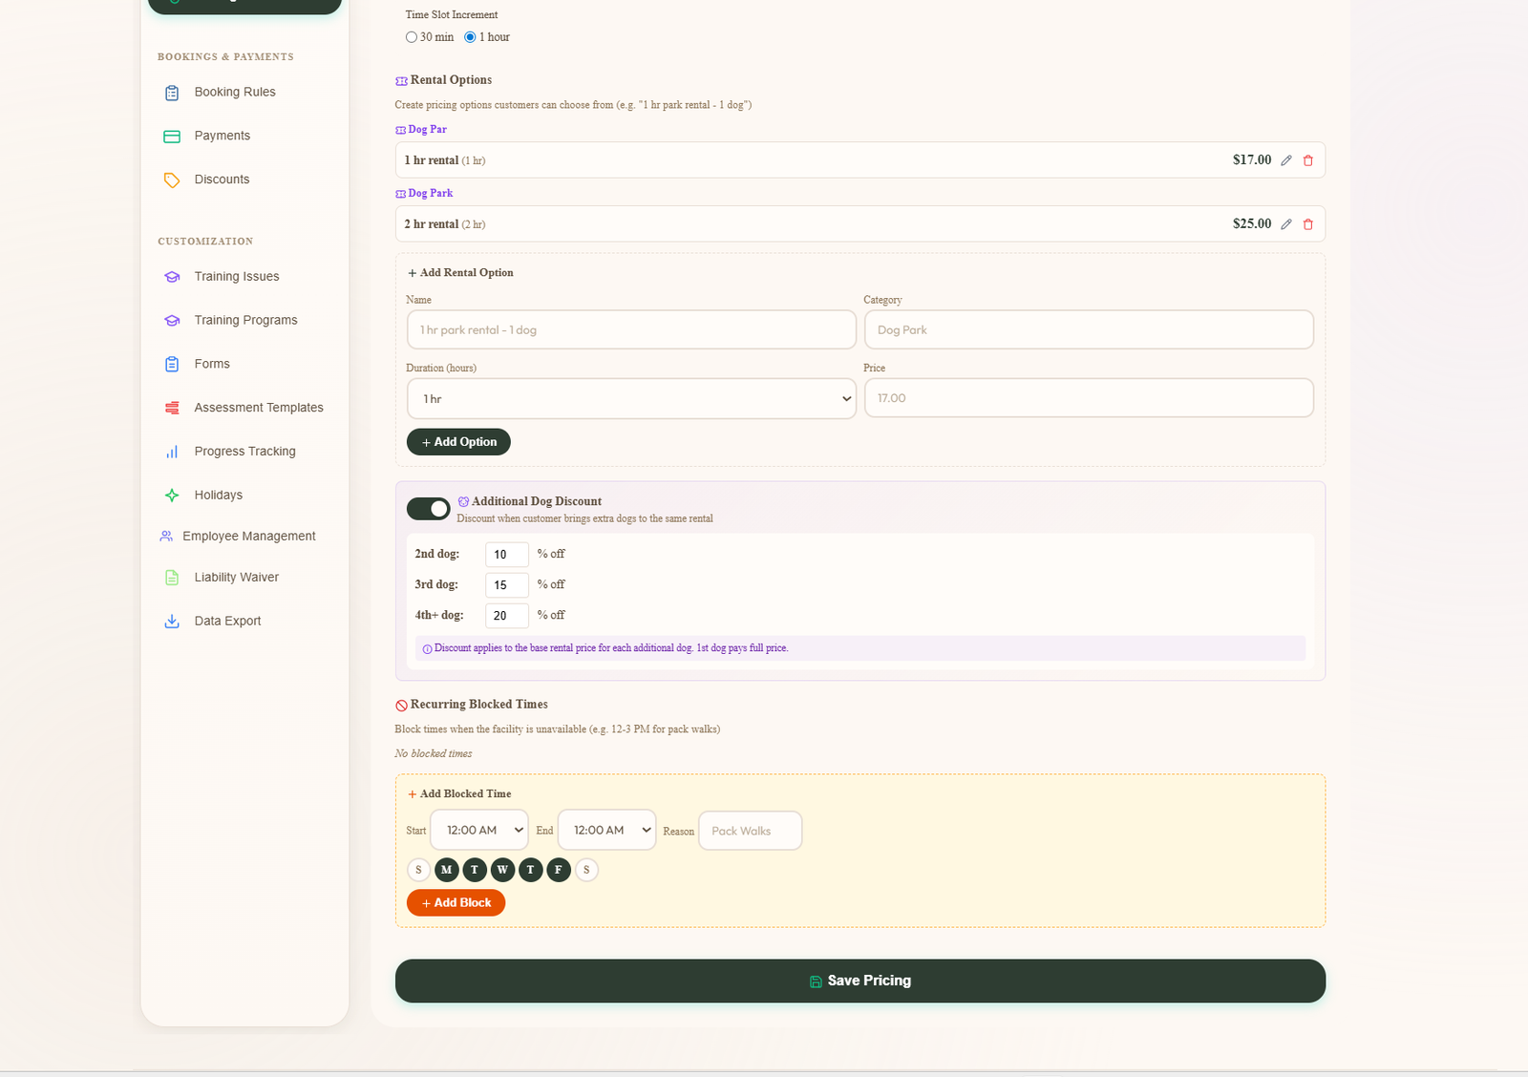Click the Category input field
Screen dimensions: 1528x1077
[x=1089, y=330]
